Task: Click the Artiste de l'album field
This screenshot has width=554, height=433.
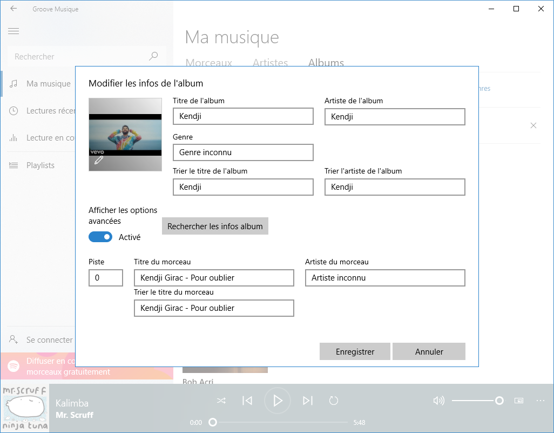Action: [x=395, y=117]
